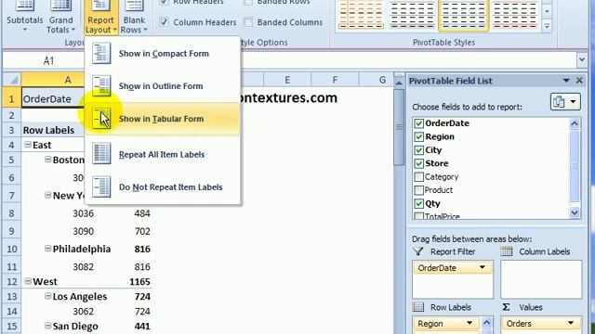
Task: Collapse the New York city group
Action: pos(47,195)
